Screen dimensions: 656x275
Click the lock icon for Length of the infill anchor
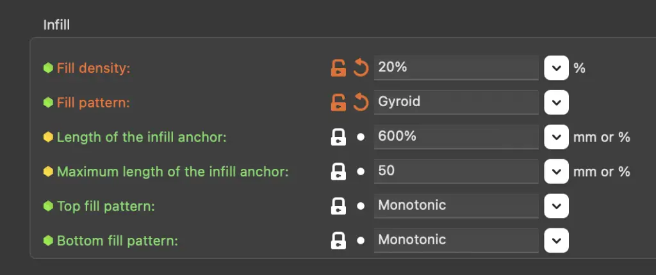point(338,137)
